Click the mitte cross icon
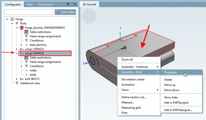 [x=26, y=71]
